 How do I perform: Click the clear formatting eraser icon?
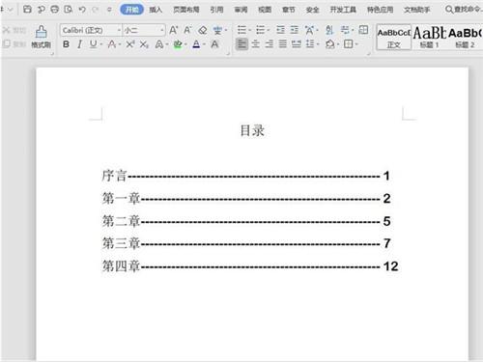coord(203,30)
